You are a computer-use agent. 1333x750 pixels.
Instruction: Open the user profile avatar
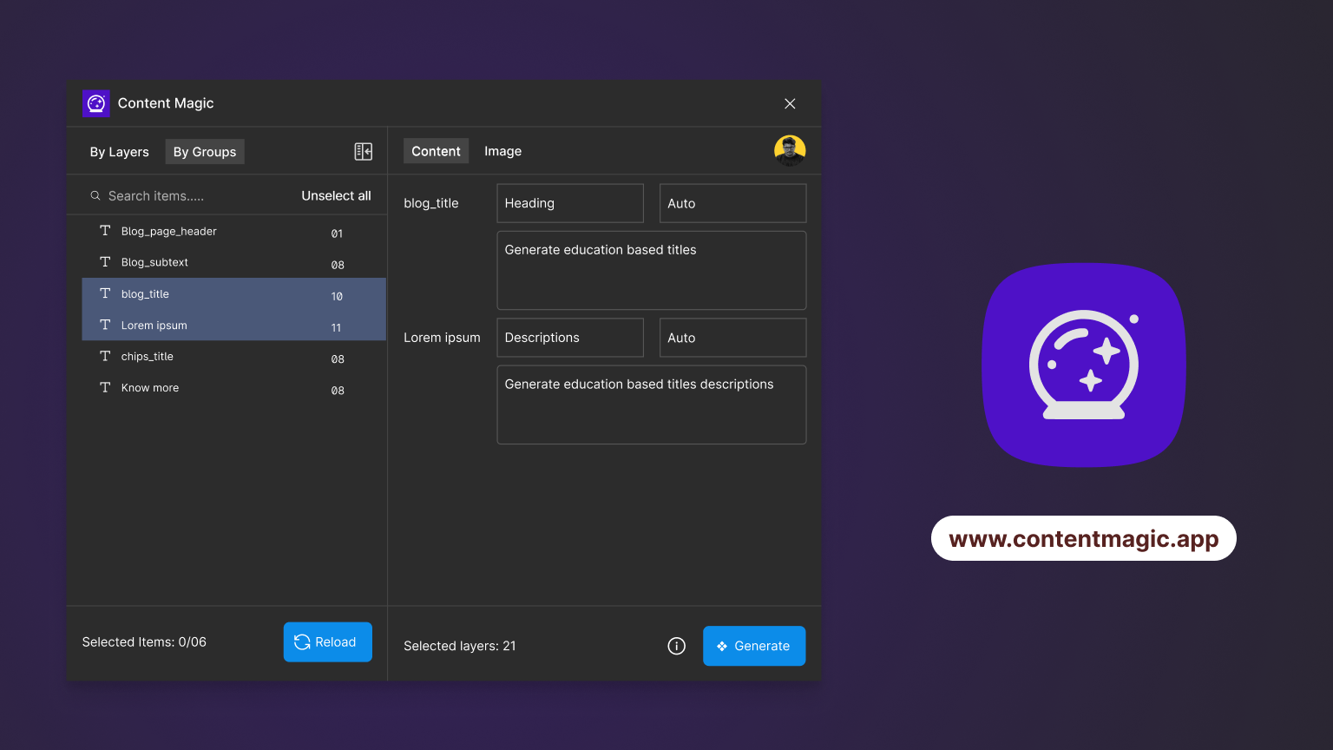pos(790,151)
